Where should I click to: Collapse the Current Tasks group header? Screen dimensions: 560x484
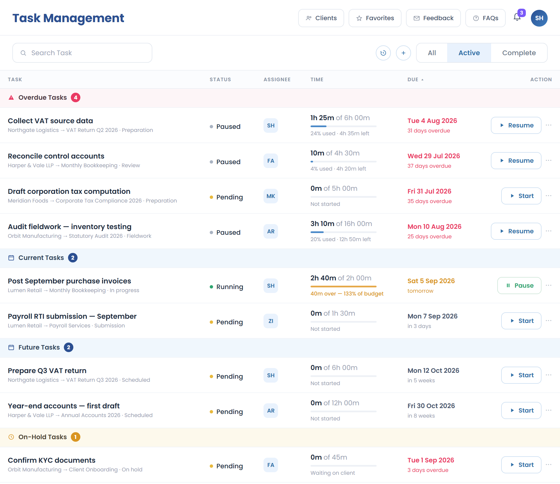coord(280,258)
